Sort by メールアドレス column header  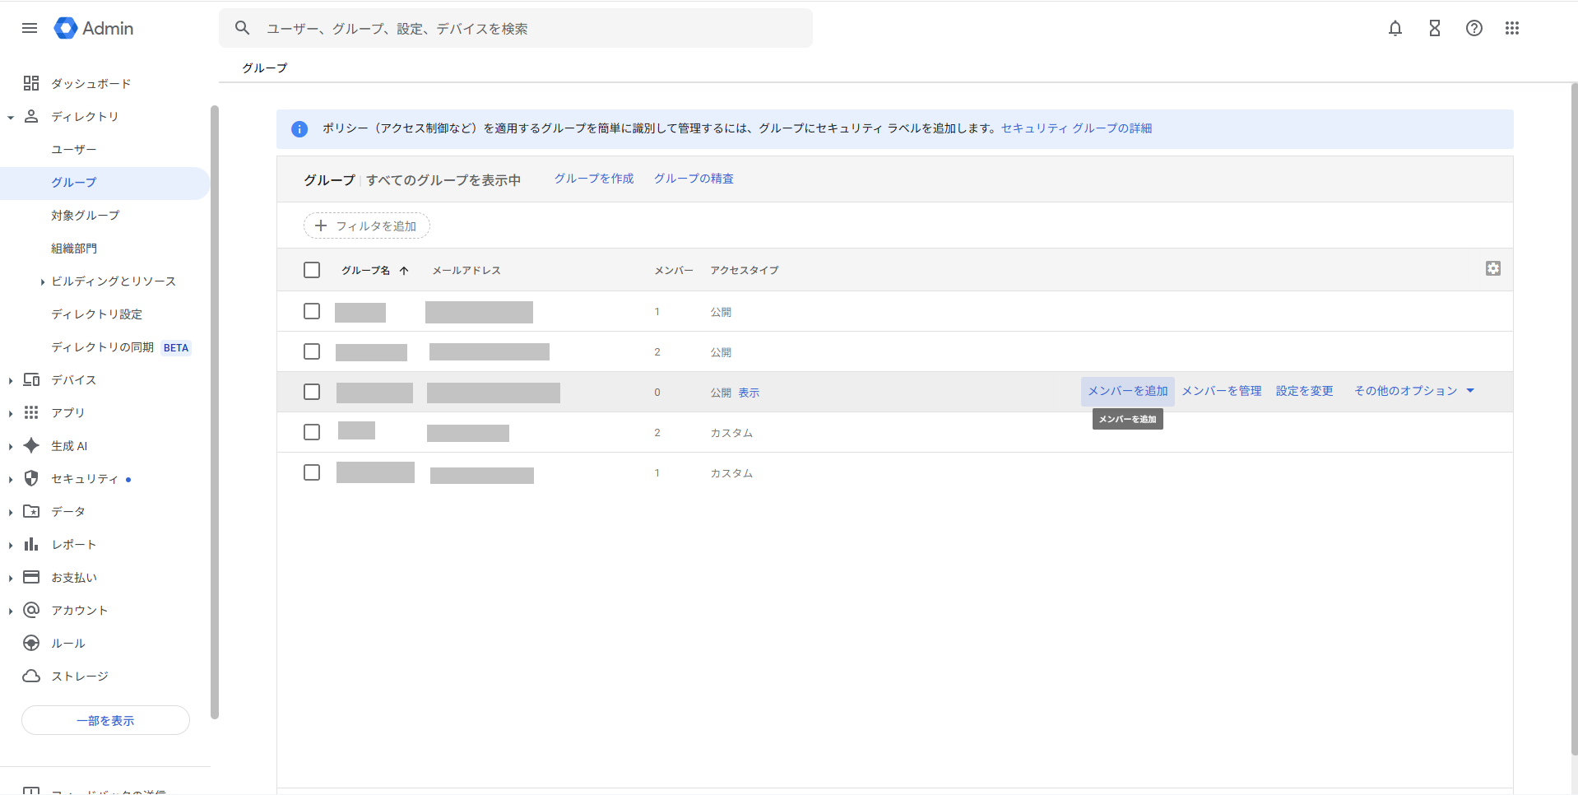(466, 270)
